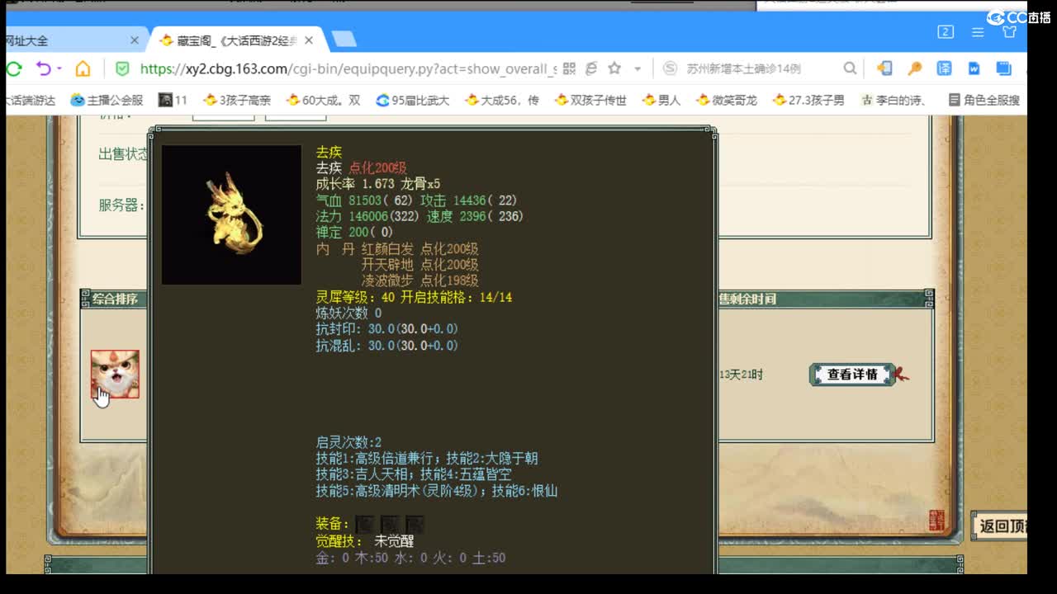The height and width of the screenshot is (594, 1057).
Task: Click the 红颜白发 点化200级 line
Action: click(420, 248)
